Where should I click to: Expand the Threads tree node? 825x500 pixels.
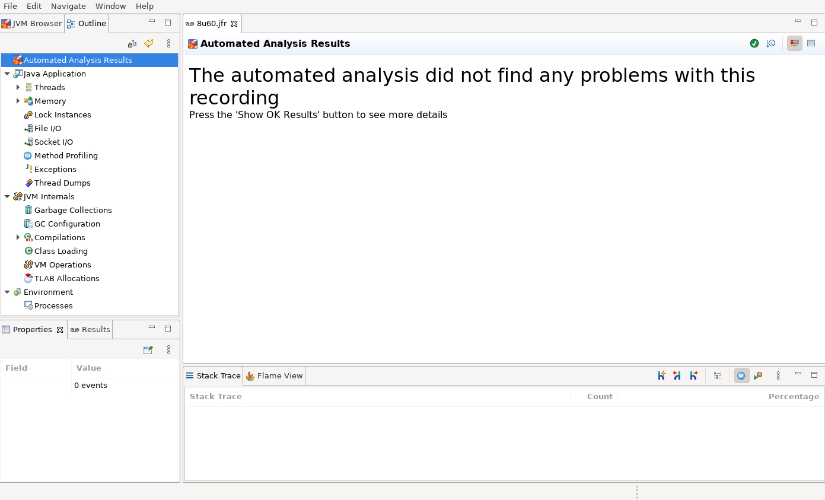coord(18,87)
